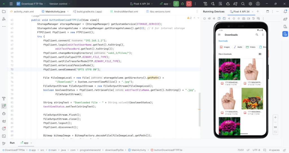The image size is (289, 153).
Task: Add a new device tab
Action: pyautogui.click(x=258, y=11)
